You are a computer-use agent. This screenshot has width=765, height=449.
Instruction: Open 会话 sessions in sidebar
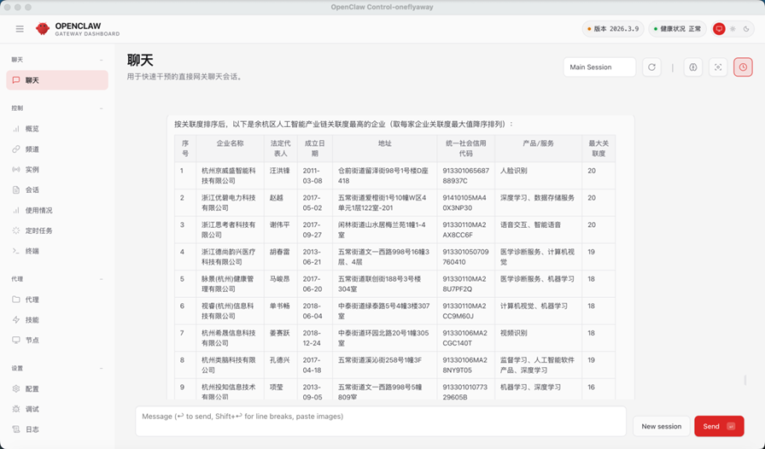coord(57,190)
